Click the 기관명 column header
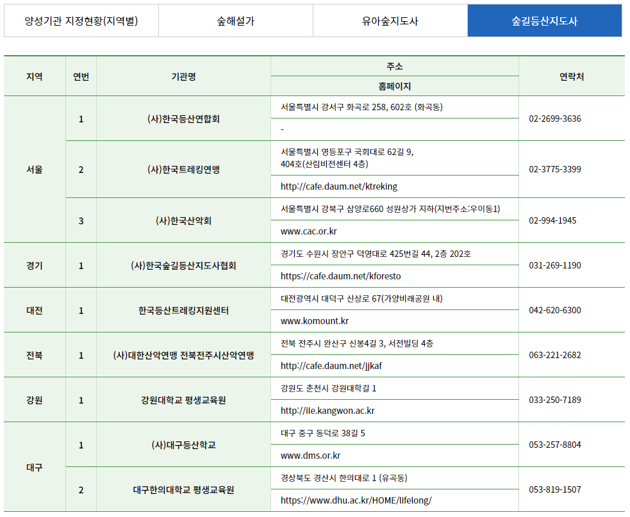Image resolution: width=630 pixels, height=517 pixels. pos(183,76)
